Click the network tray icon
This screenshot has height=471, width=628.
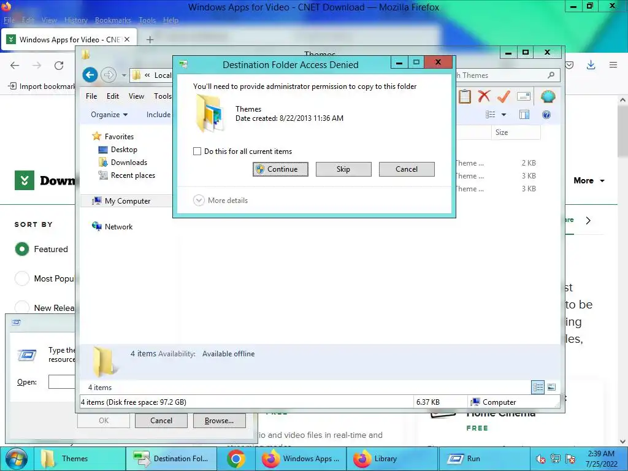[x=556, y=459]
